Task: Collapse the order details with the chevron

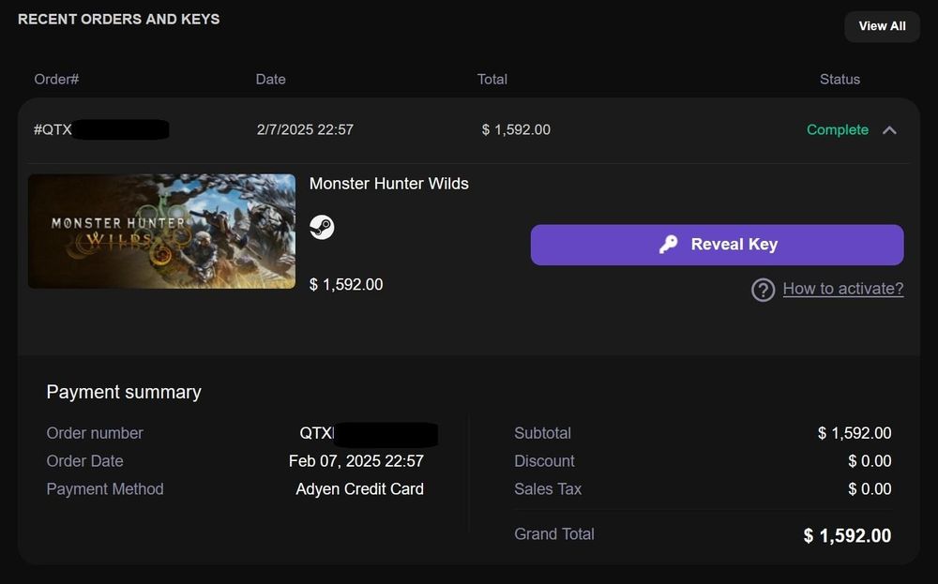Action: point(888,130)
